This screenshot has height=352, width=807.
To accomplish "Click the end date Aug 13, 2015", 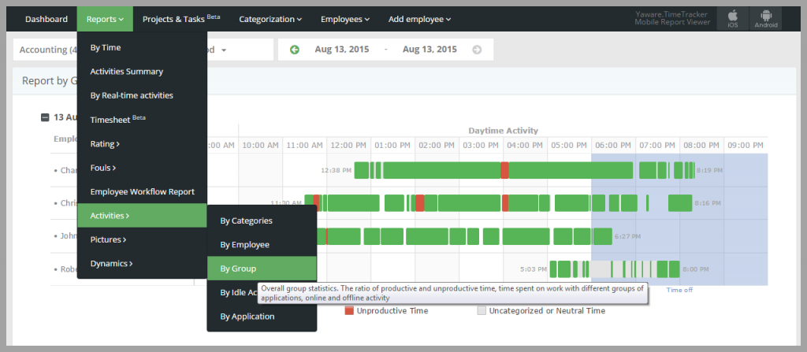I will (430, 50).
